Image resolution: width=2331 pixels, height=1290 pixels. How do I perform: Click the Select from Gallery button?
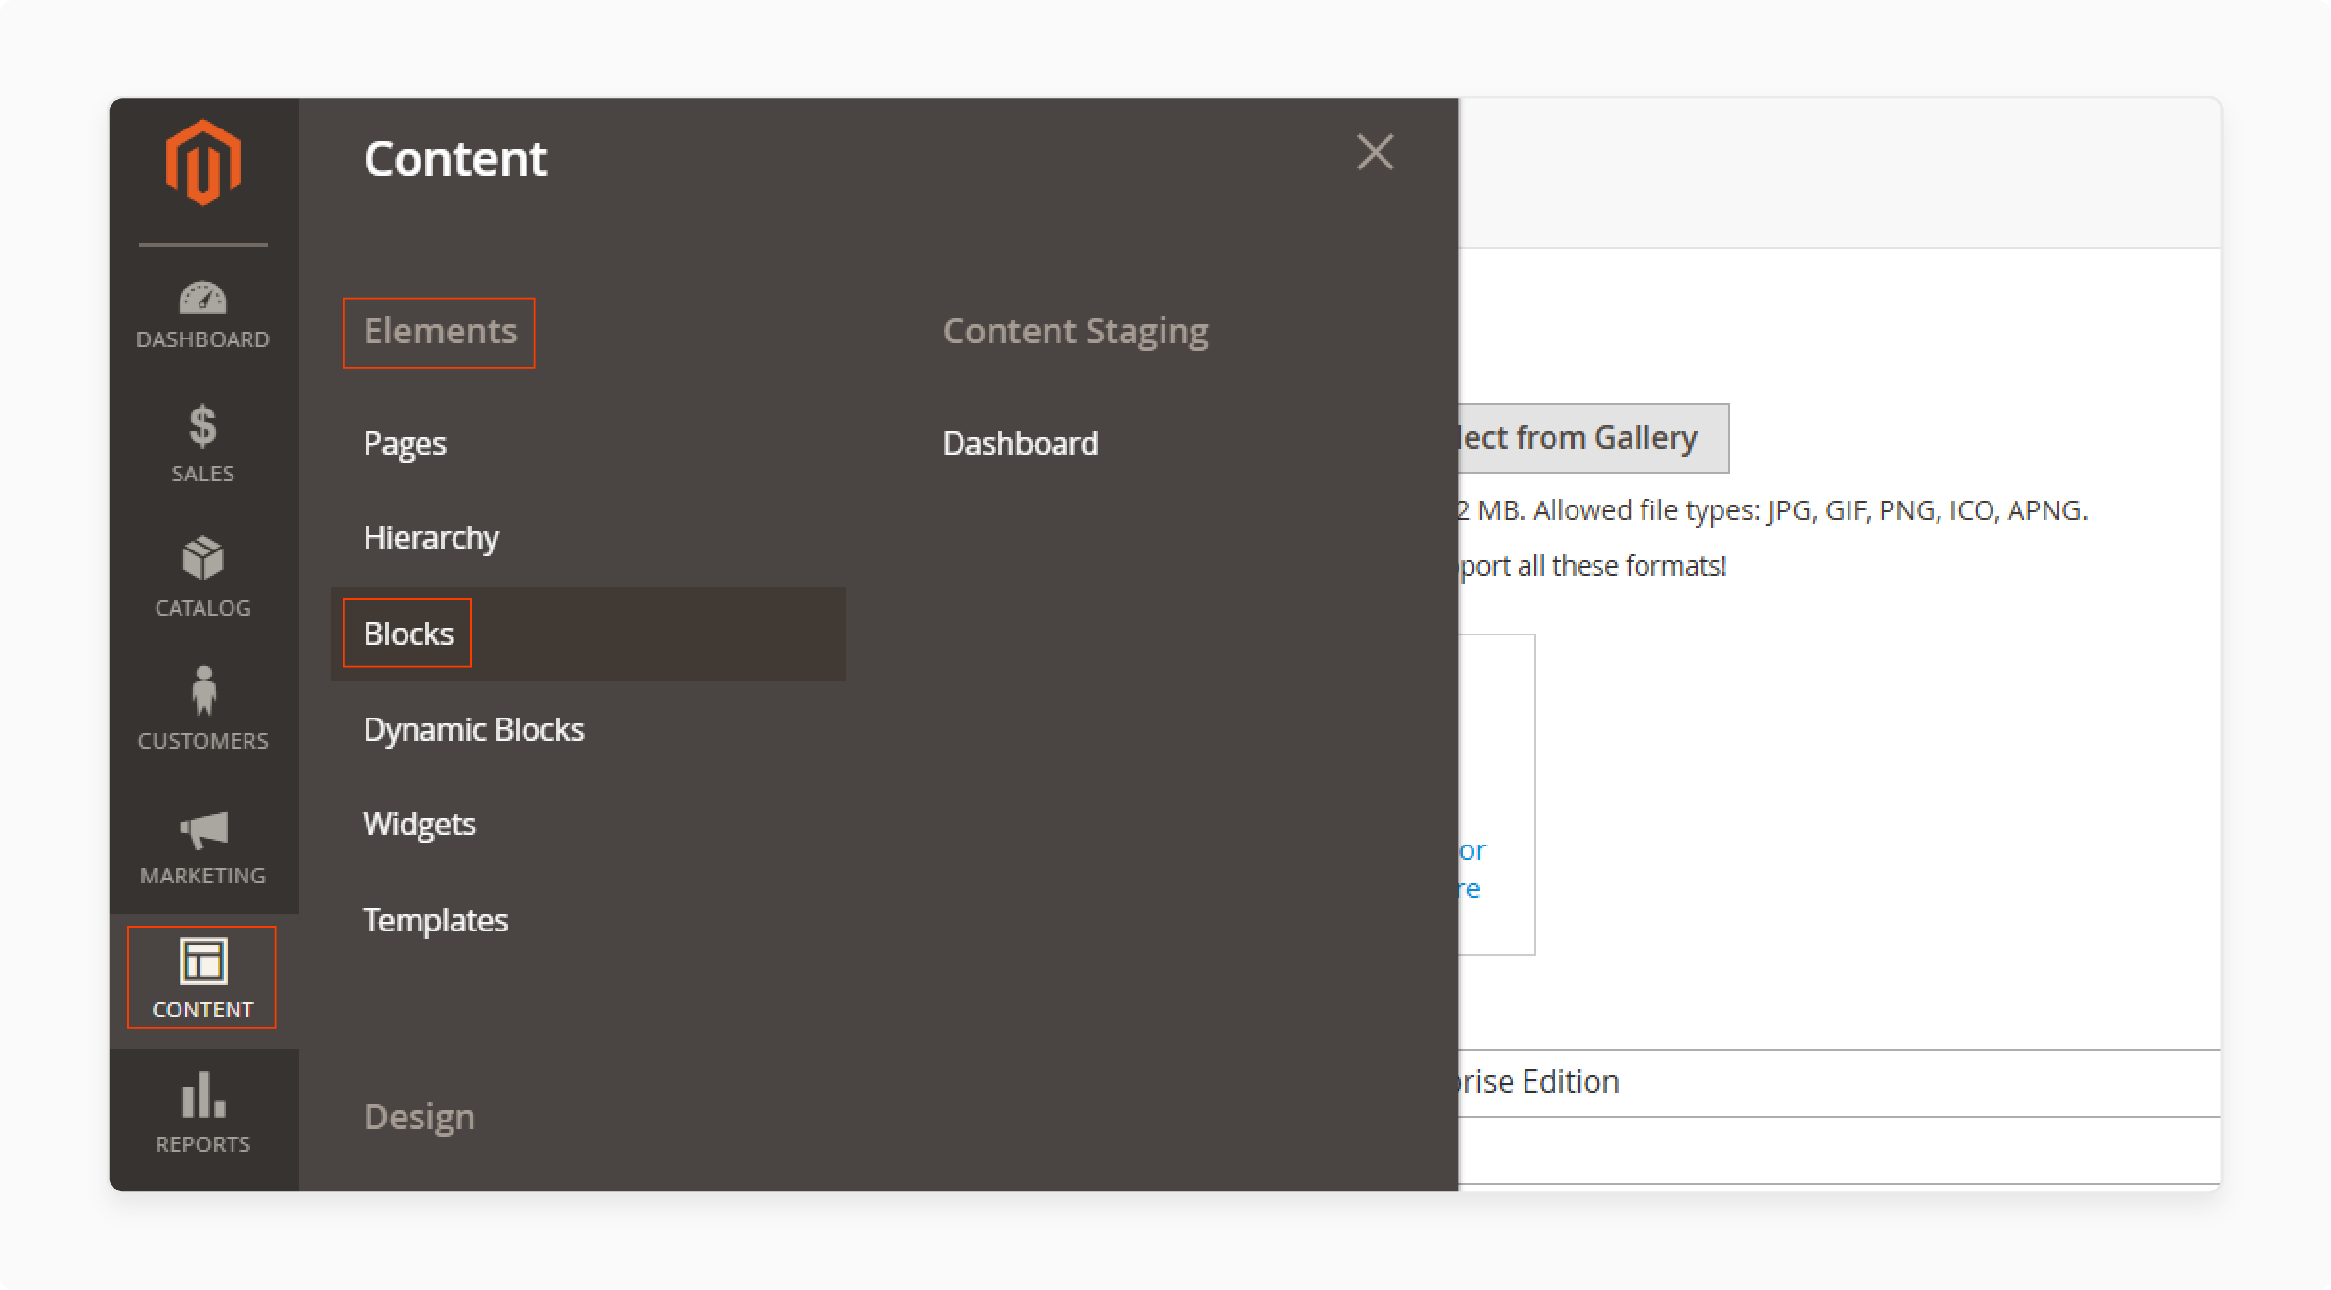tap(1593, 438)
